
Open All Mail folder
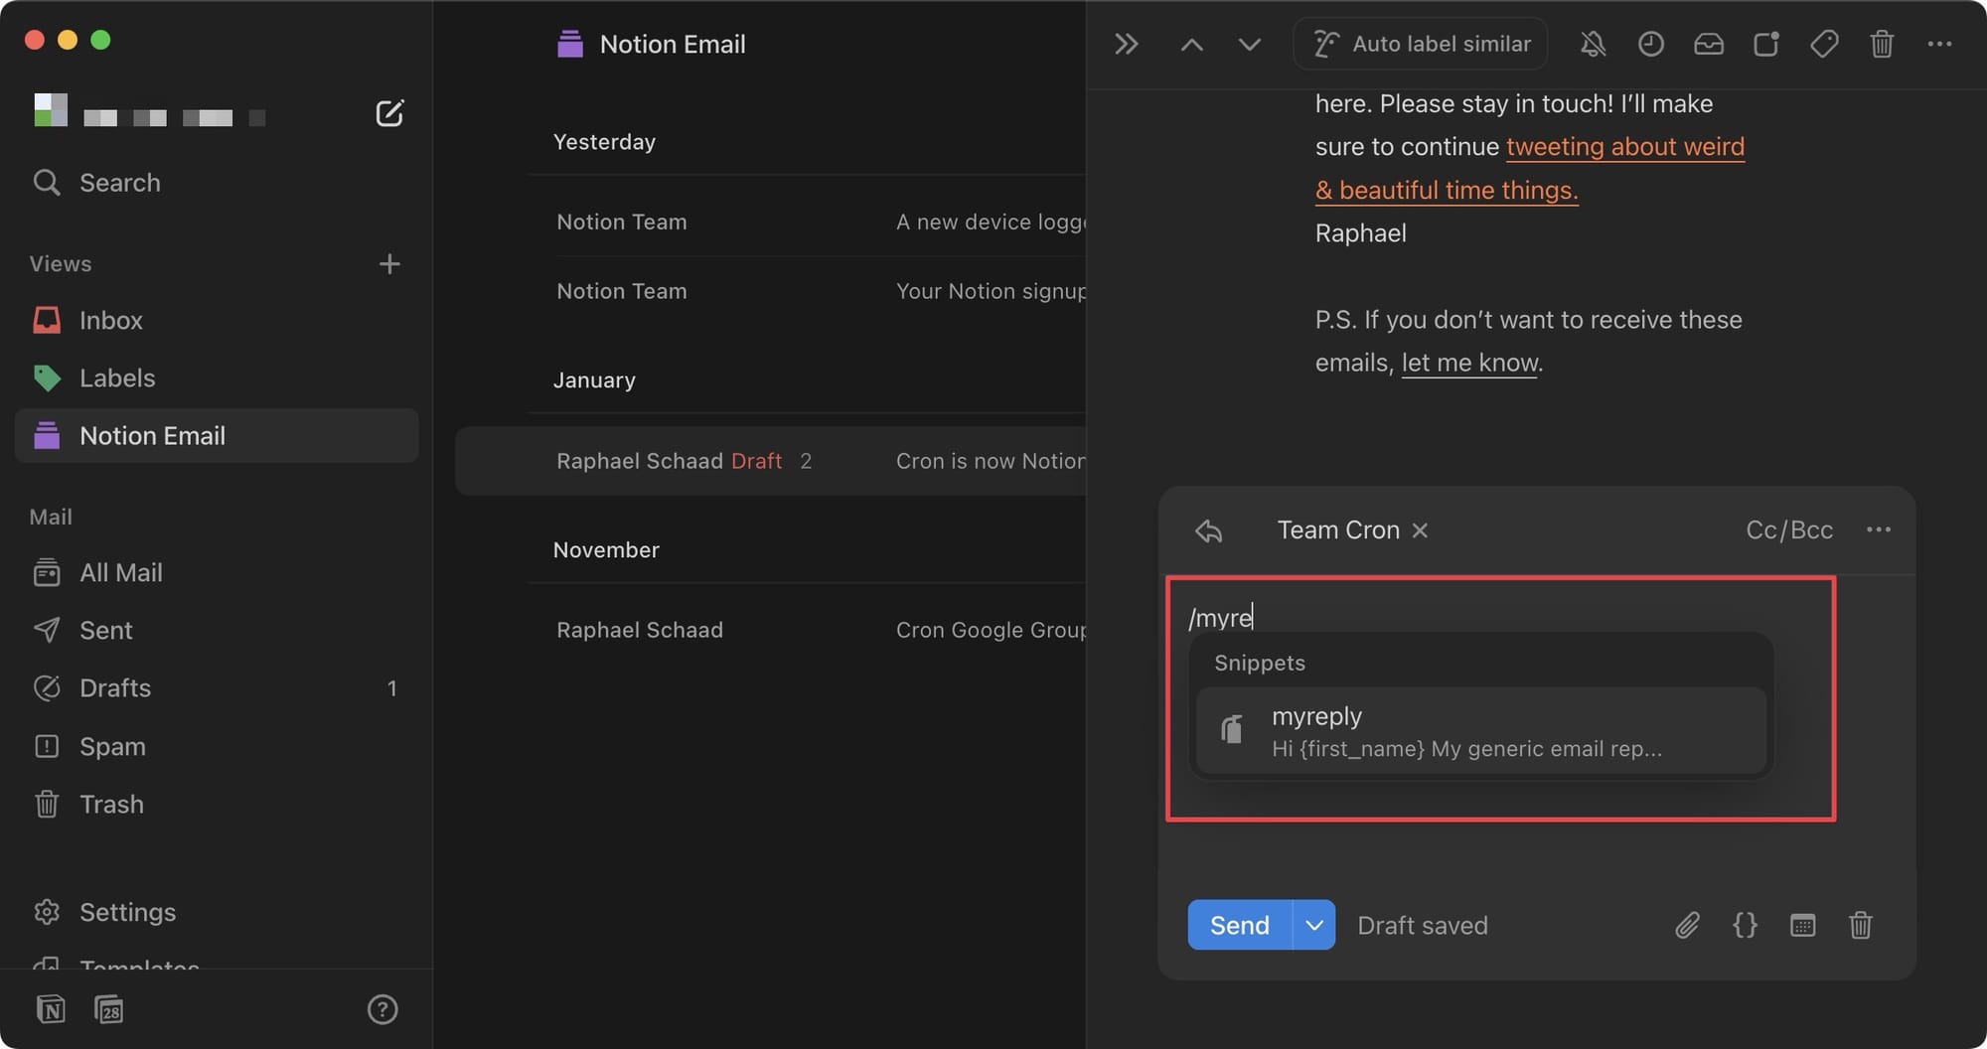tap(217, 572)
